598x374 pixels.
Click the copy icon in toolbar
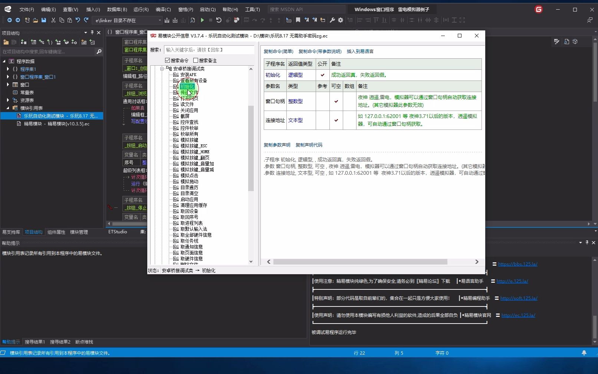(x=62, y=20)
